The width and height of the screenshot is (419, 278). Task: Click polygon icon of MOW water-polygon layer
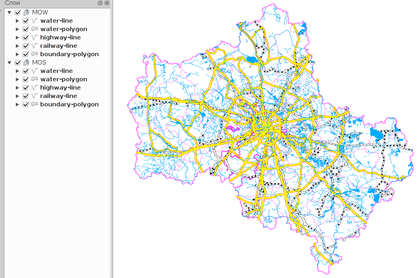click(x=35, y=29)
